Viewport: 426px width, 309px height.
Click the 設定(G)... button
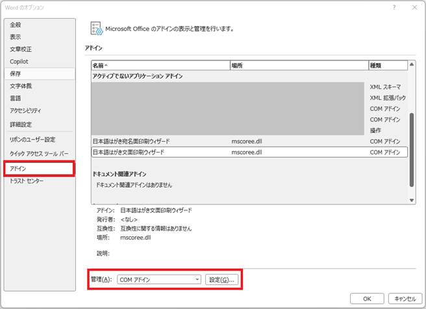pos(221,280)
